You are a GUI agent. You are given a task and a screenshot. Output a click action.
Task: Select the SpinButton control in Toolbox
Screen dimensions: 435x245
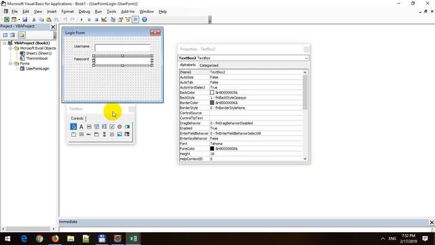111,135
